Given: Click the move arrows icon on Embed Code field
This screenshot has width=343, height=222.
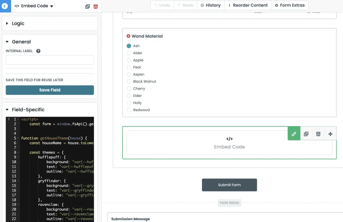Looking at the screenshot, I should [330, 133].
